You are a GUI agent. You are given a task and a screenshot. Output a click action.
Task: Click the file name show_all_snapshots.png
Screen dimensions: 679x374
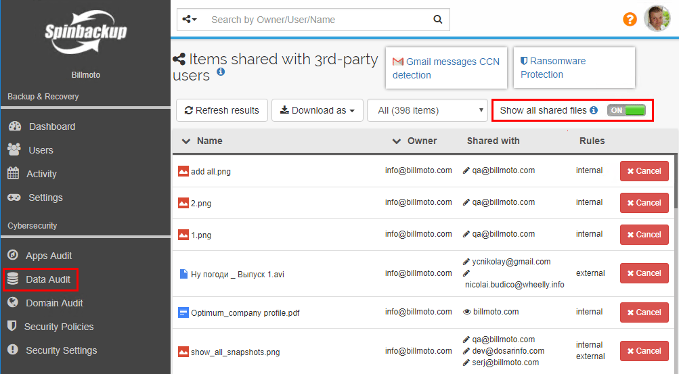235,352
